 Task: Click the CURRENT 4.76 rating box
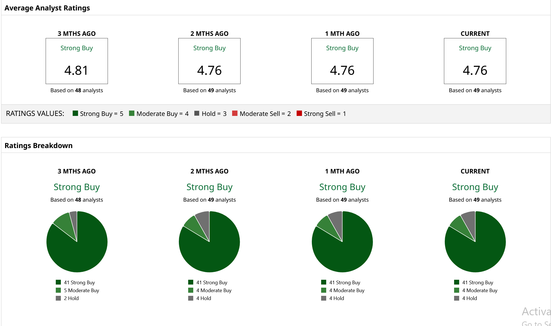475,61
